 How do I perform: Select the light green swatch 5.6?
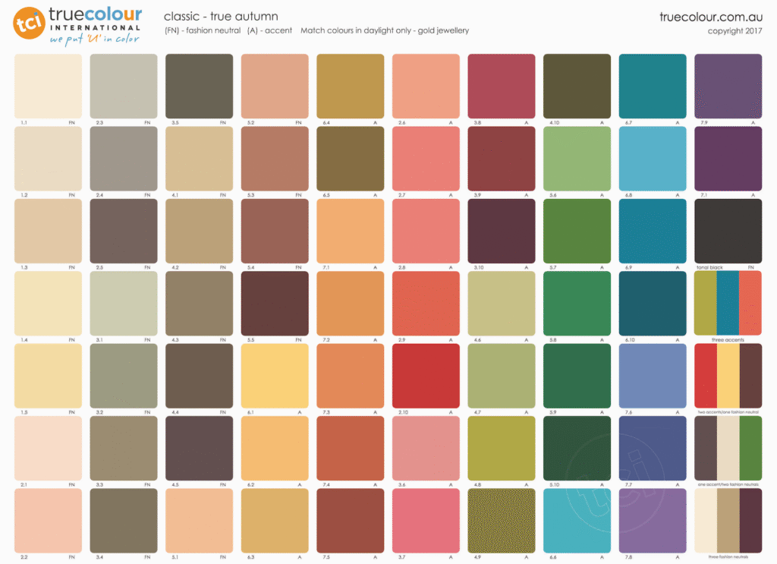tap(577, 158)
